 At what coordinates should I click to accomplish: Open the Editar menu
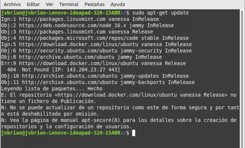point(33,4)
